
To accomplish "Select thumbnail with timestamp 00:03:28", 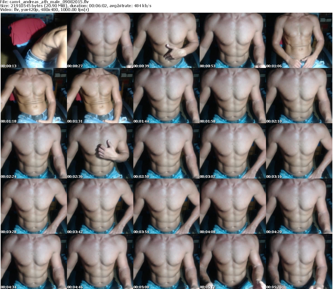I will coord(34,206).
